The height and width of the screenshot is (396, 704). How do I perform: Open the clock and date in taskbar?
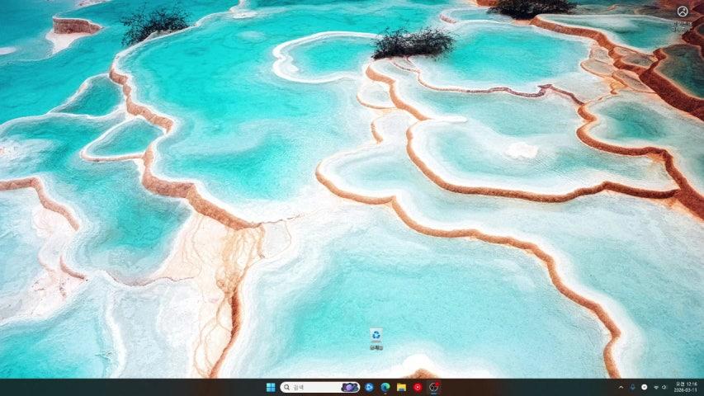pos(686,387)
